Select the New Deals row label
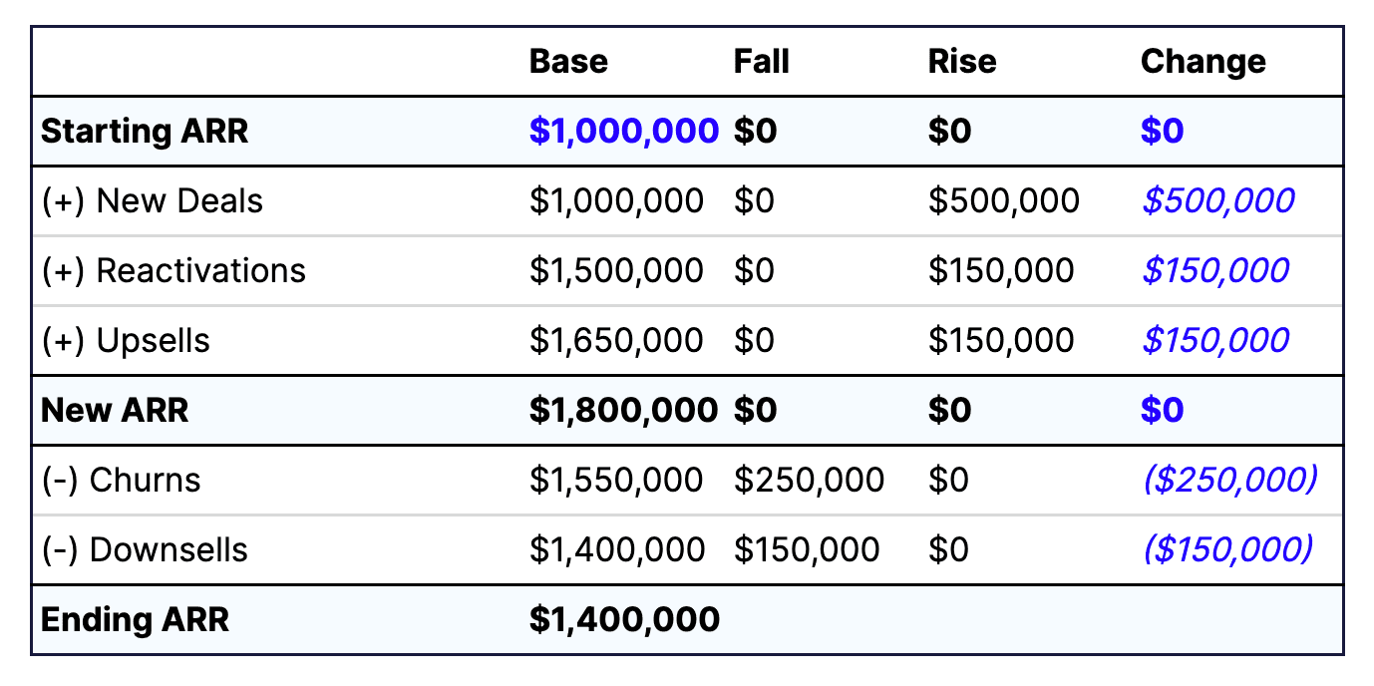 coord(153,201)
